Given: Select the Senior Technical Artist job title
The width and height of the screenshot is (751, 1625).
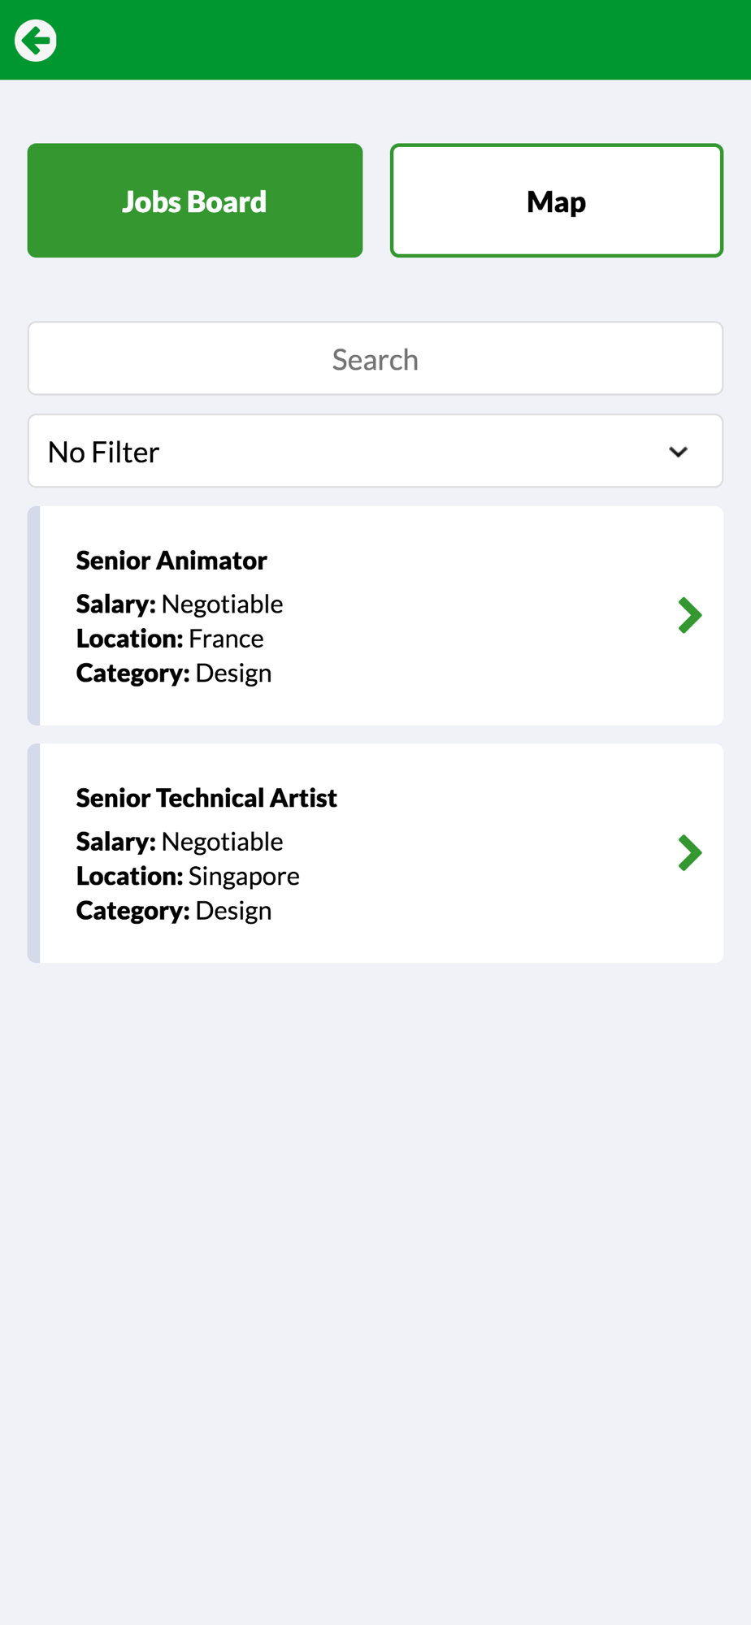Looking at the screenshot, I should coord(206,798).
